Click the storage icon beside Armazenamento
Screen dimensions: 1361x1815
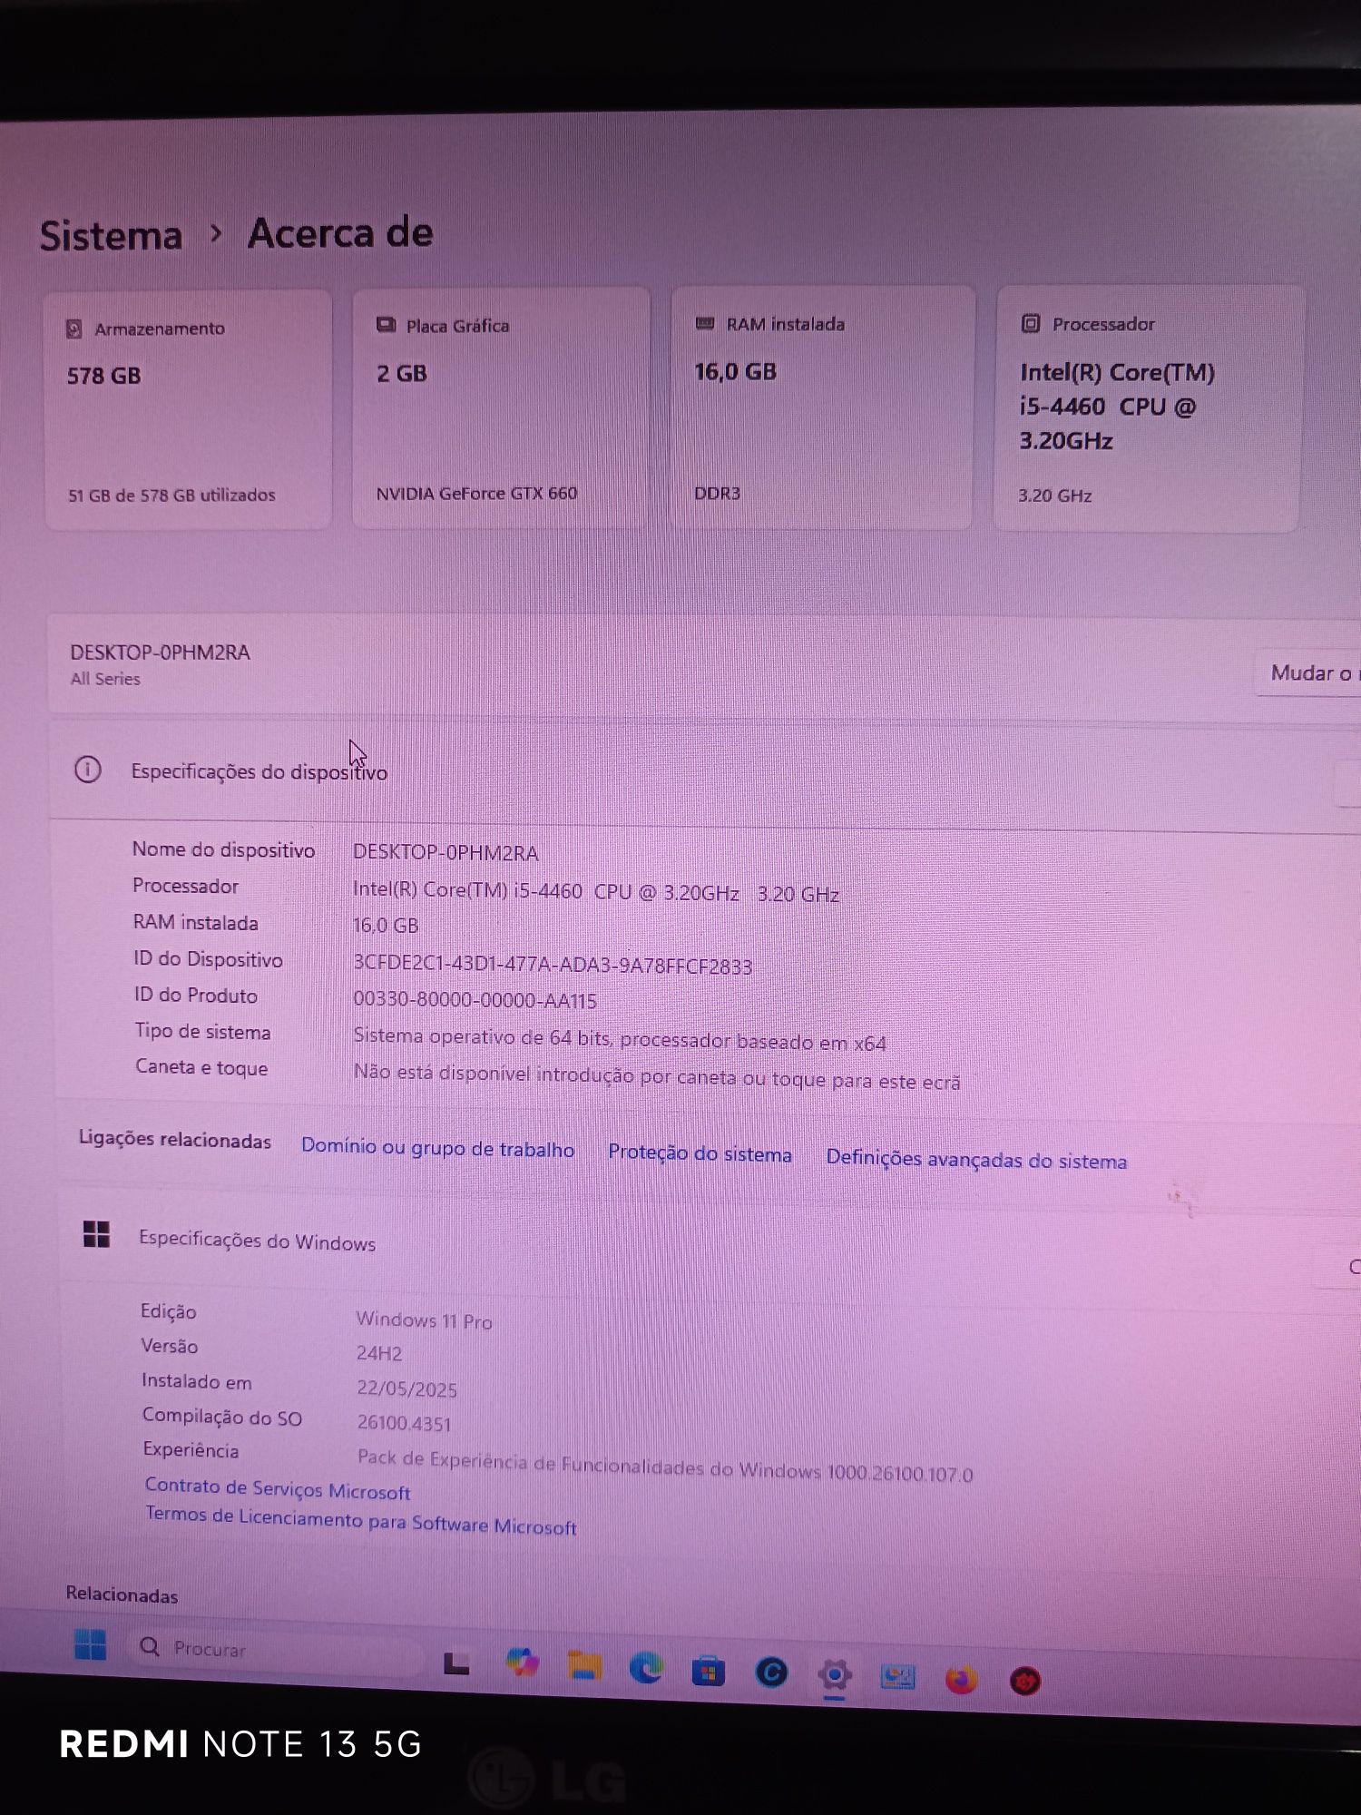tap(74, 329)
